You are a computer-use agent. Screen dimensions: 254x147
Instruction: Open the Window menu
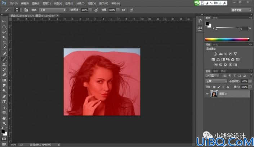click(x=103, y=3)
